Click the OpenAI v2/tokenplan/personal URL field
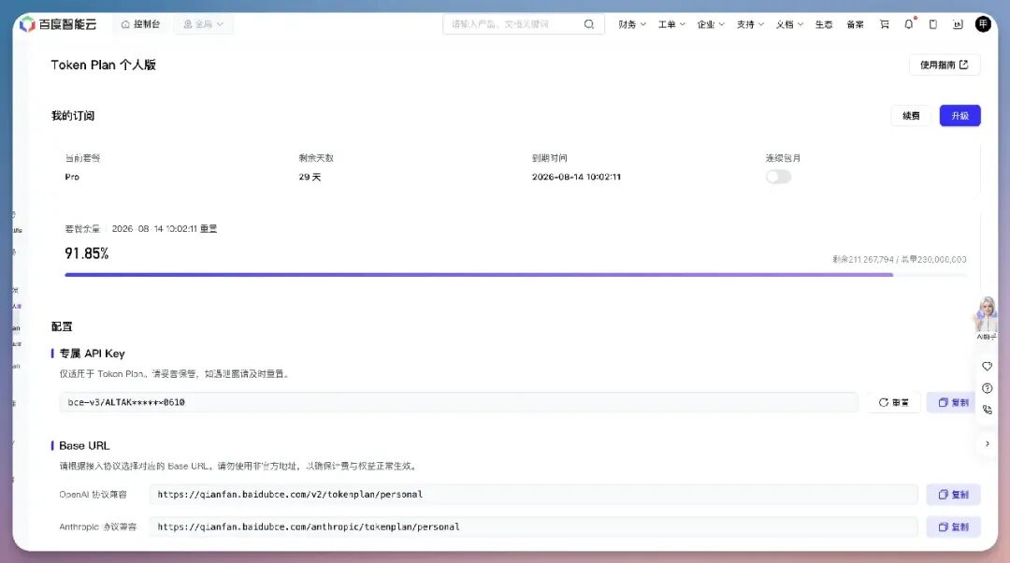This screenshot has height=563, width=1010. [533, 495]
